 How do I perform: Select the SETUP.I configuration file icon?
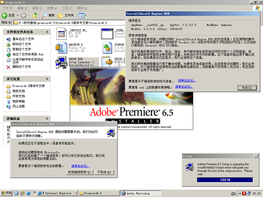pos(108,62)
